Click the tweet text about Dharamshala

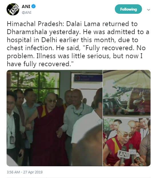(x=78, y=44)
